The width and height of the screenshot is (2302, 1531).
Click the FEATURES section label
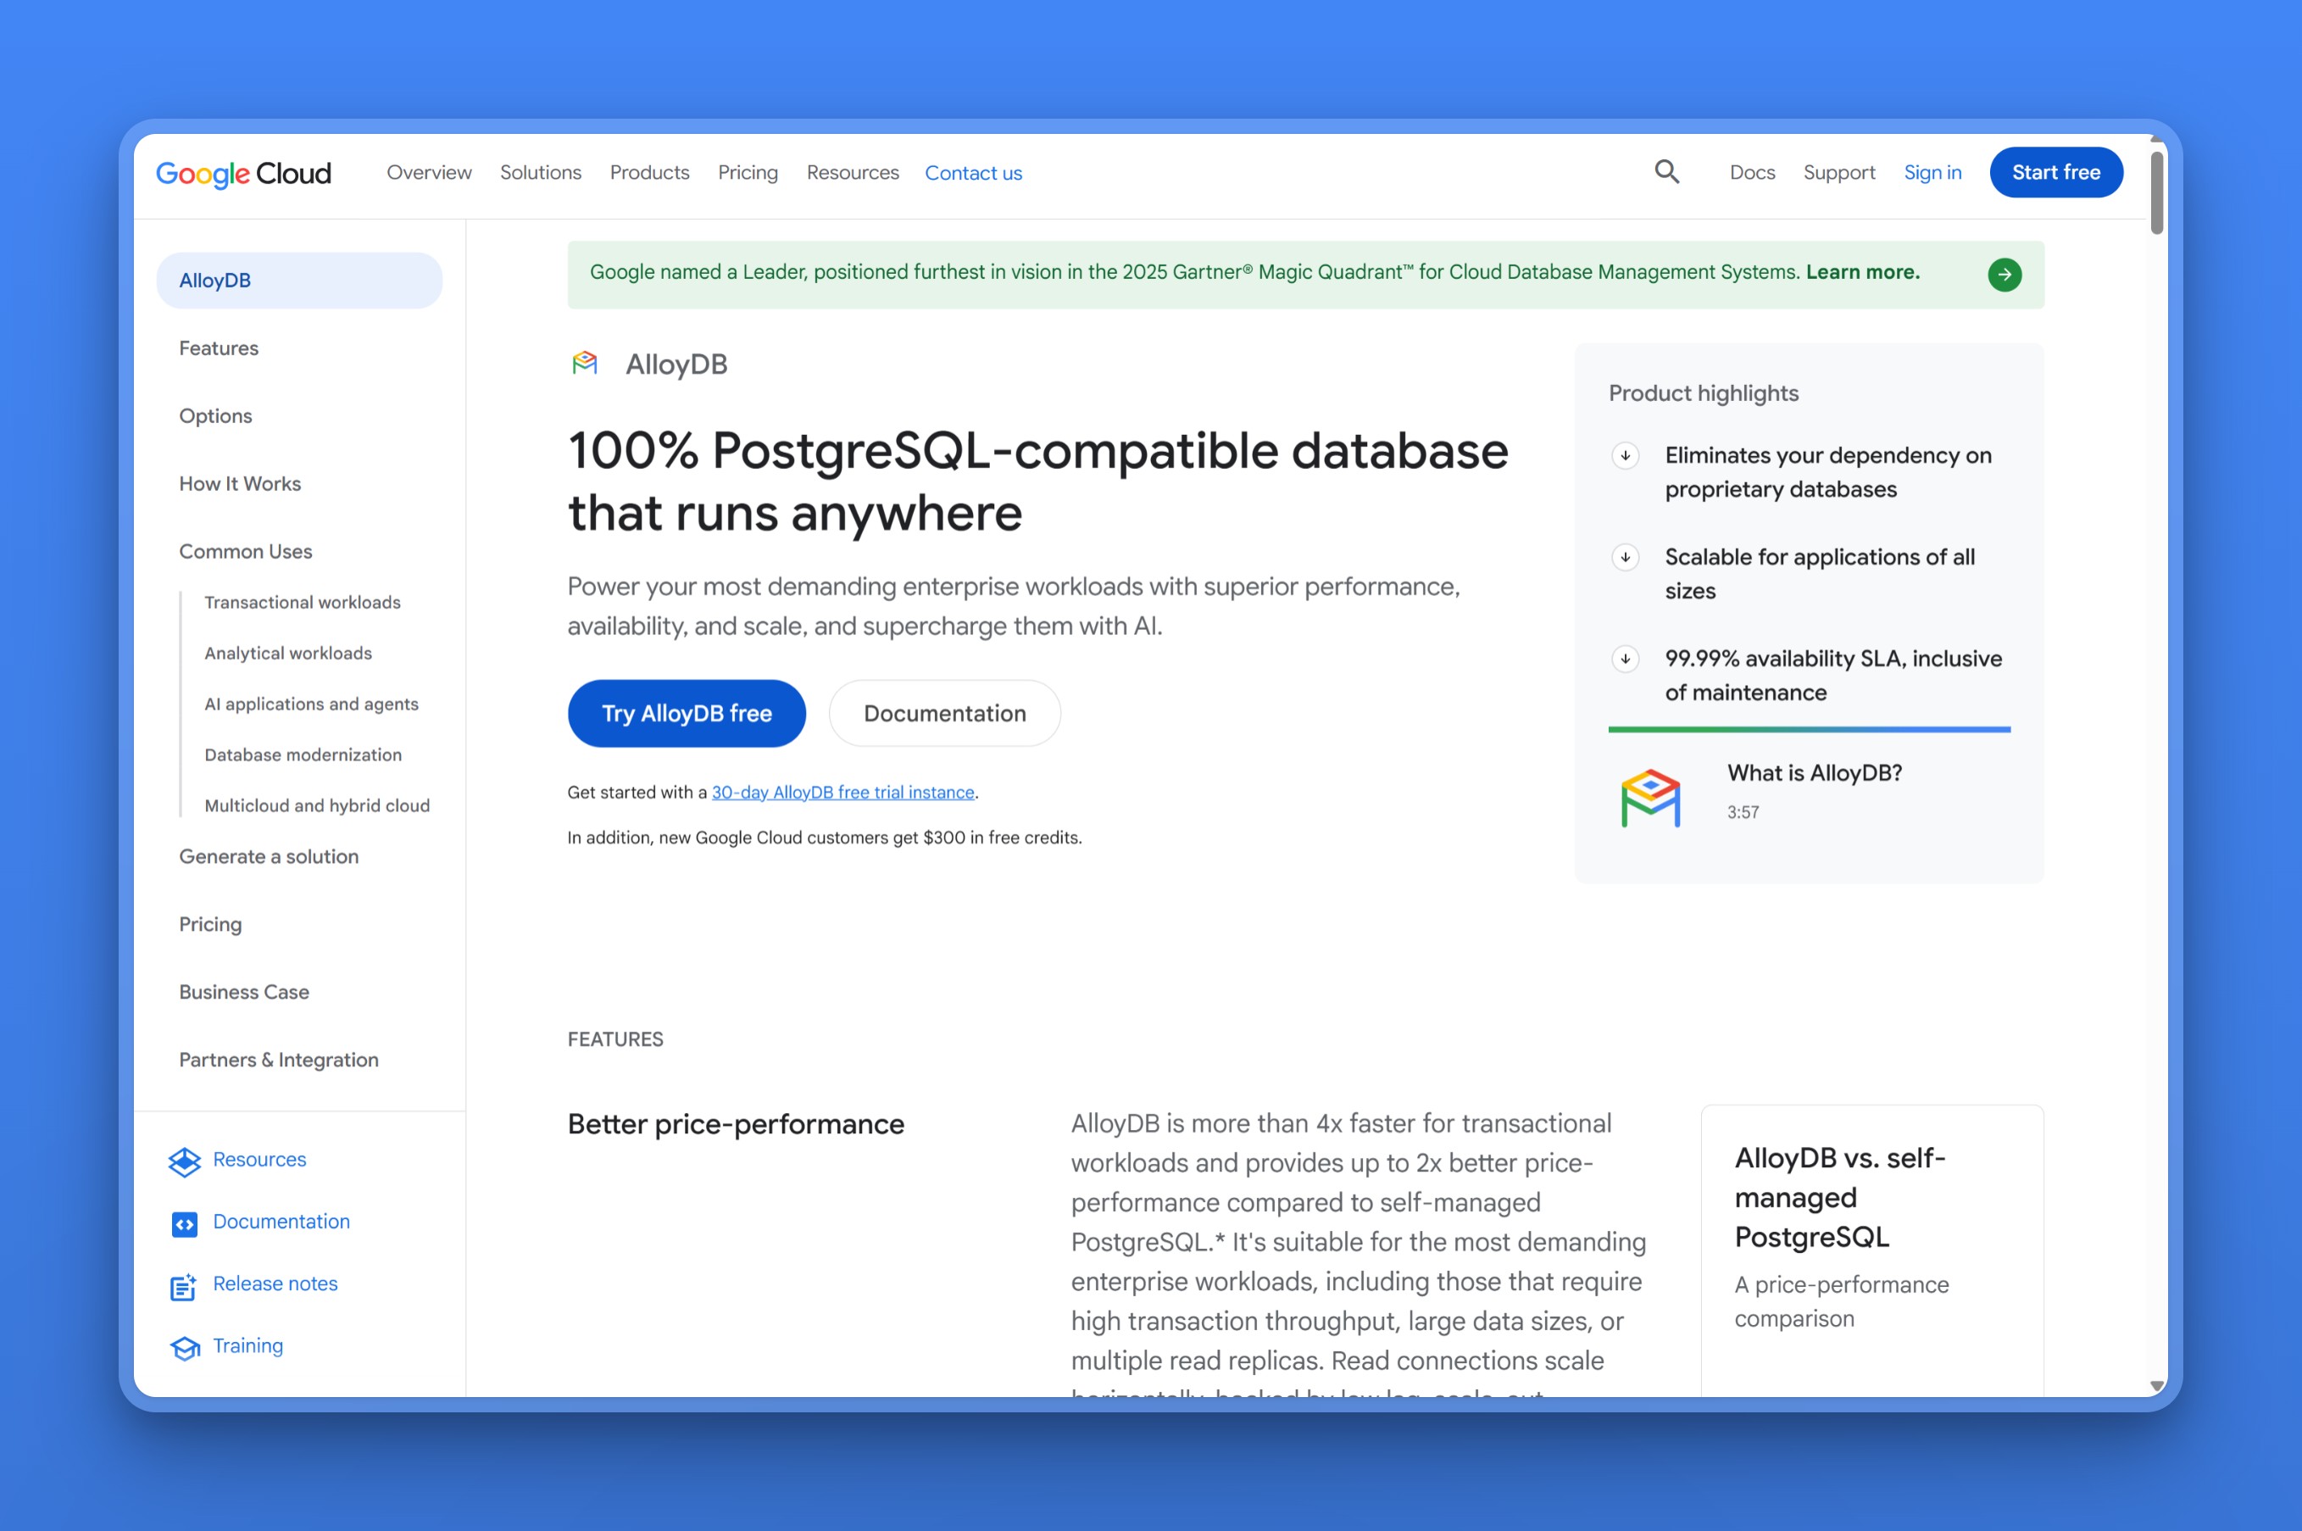(x=615, y=1039)
